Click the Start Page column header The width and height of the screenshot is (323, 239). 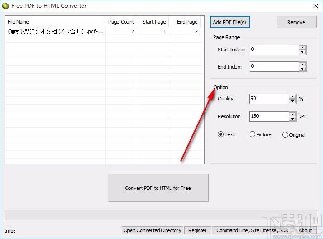point(153,22)
